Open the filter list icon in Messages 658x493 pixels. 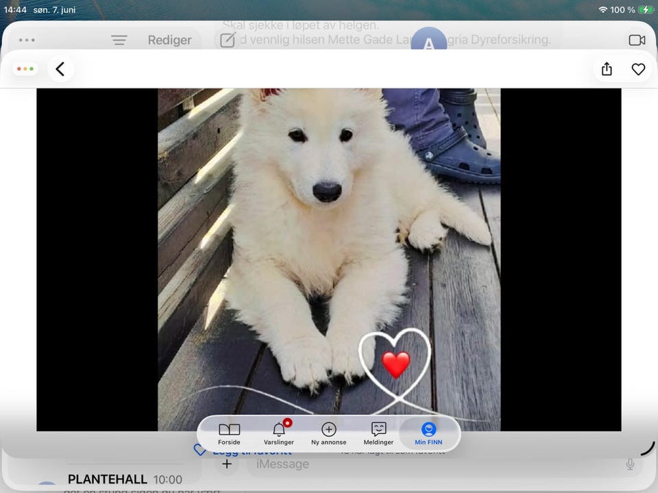point(119,40)
